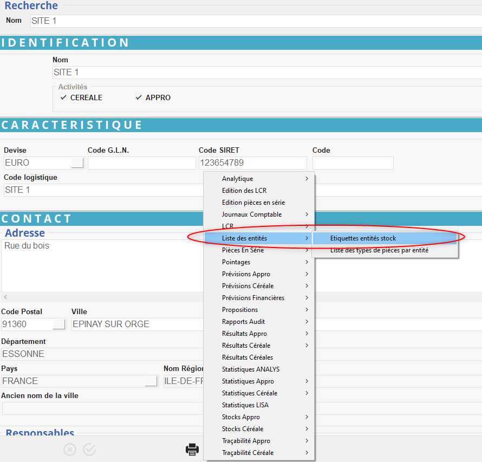Click the cancel X circle icon
Image resolution: width=482 pixels, height=462 pixels.
pyautogui.click(x=70, y=449)
